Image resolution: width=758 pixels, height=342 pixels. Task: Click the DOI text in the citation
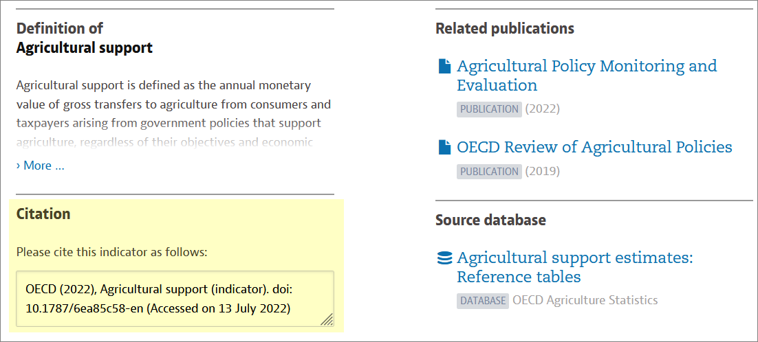83,309
